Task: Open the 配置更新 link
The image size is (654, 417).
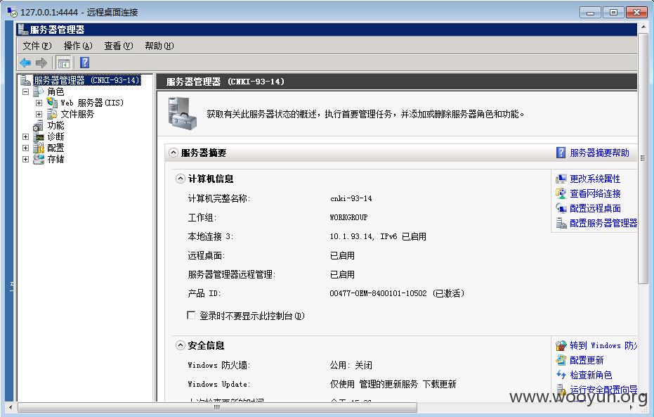Action: [x=587, y=360]
